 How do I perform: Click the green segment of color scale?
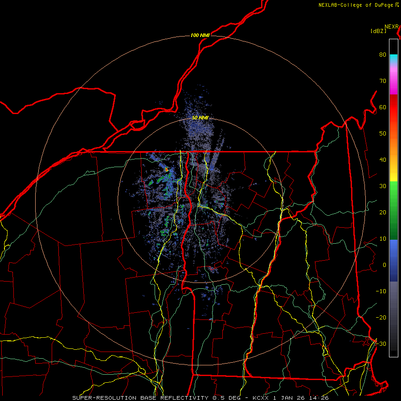coord(393,210)
